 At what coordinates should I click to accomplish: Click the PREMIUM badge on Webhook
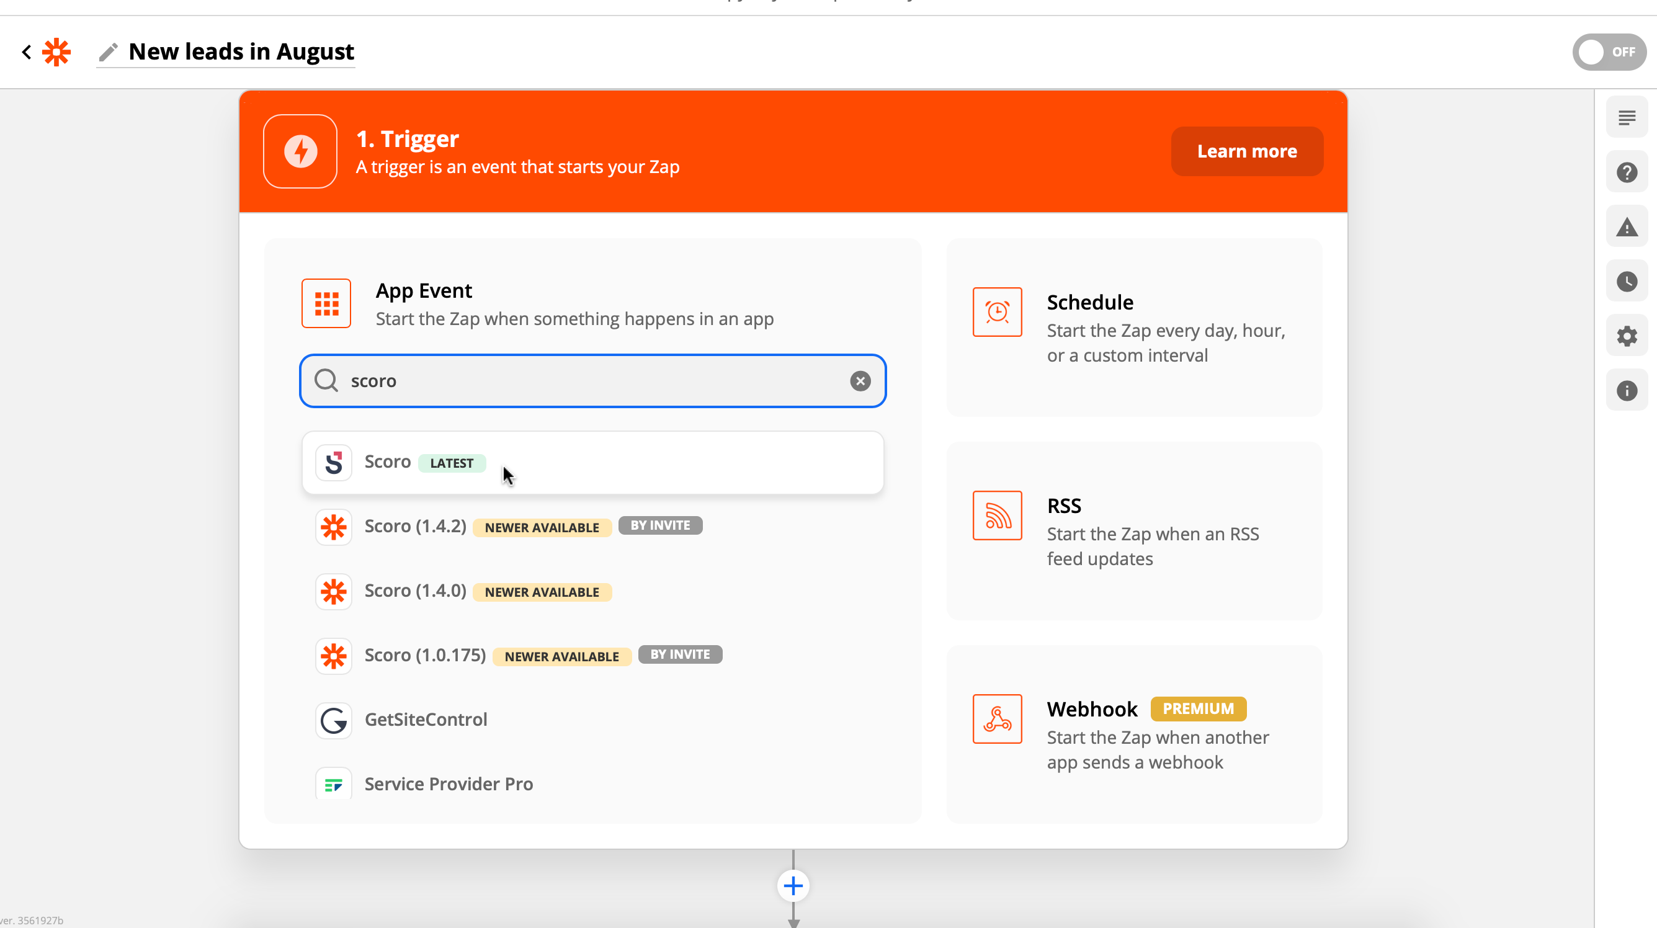(1199, 708)
